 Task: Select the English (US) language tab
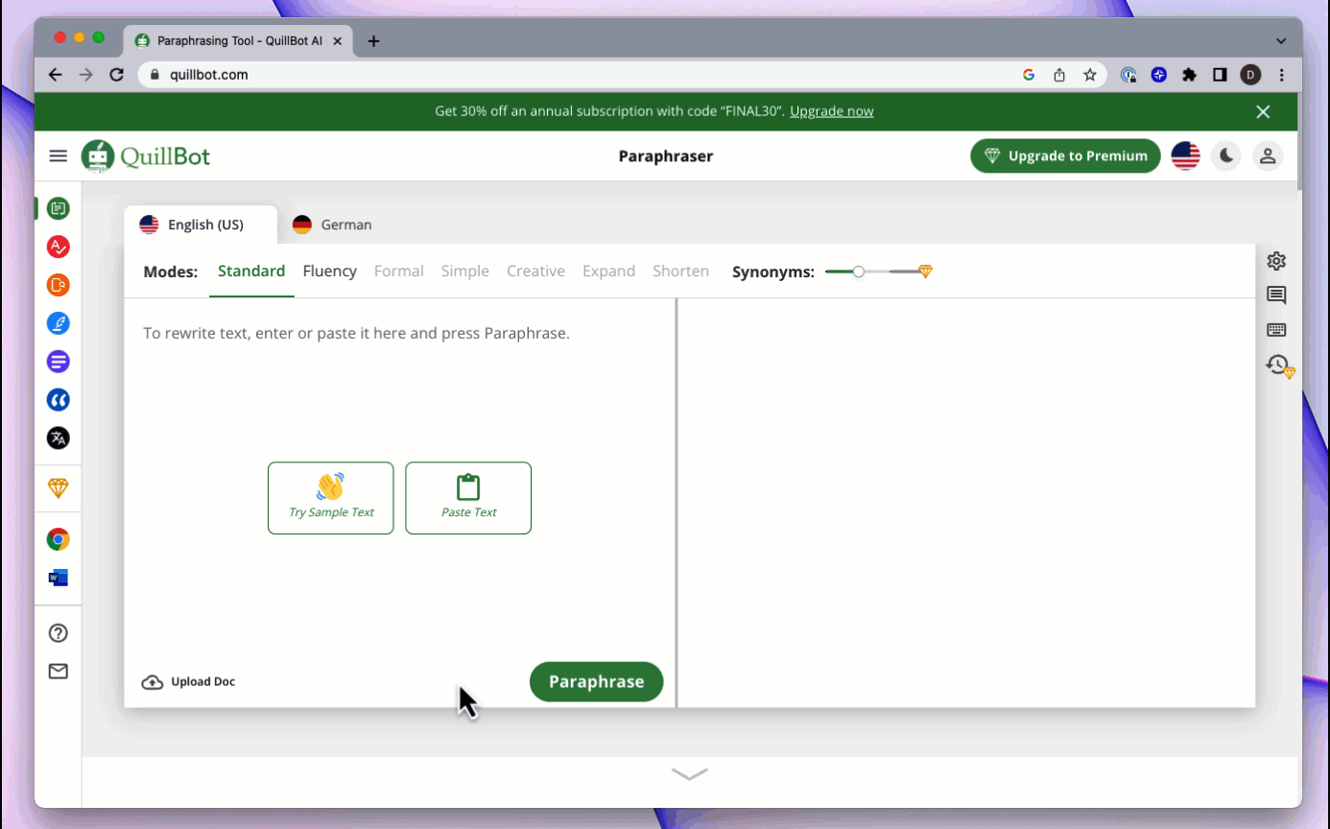[201, 225]
